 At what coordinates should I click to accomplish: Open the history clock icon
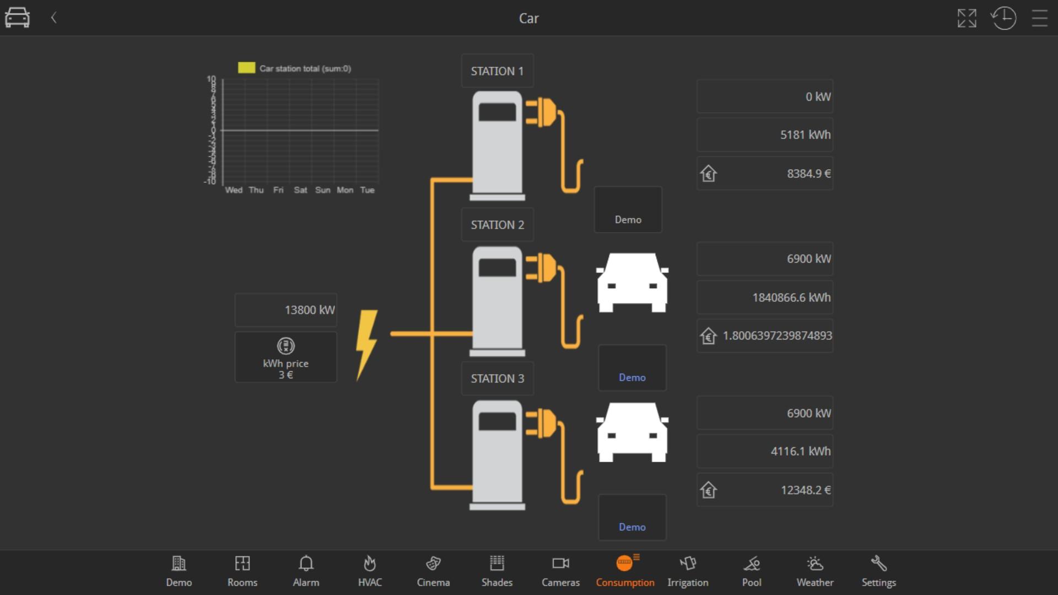coord(1003,18)
